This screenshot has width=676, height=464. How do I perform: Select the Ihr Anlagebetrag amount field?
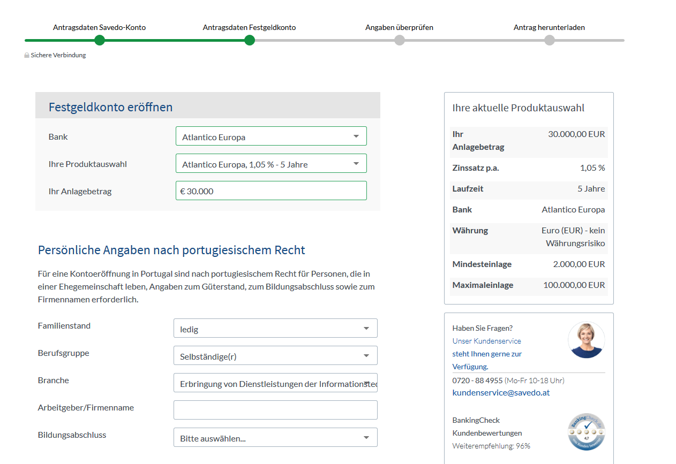pyautogui.click(x=271, y=190)
